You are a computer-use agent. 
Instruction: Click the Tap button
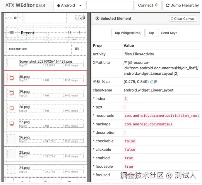tap(151, 33)
